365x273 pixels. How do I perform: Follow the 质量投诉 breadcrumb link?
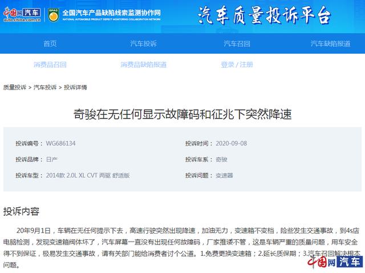15,87
